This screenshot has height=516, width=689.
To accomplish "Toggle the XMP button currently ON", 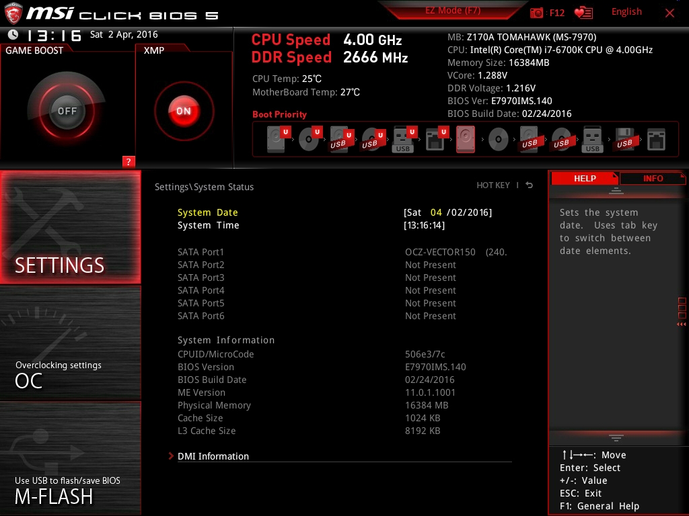I will (x=184, y=111).
